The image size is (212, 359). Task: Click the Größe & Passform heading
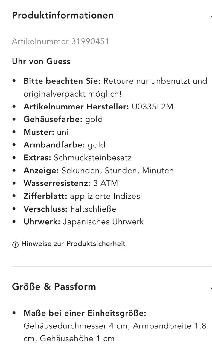pyautogui.click(x=54, y=287)
